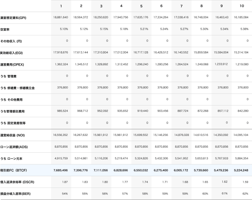Select the その他収入 (円) row label
Screen dimensions: 252x200
(x=11, y=41)
